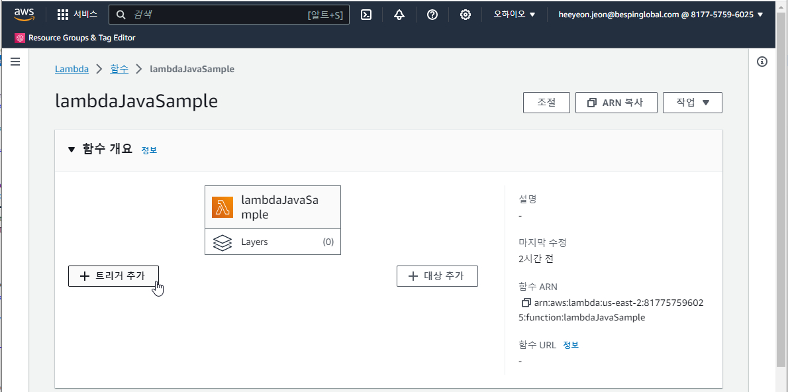Click the lambdaJavaSample breadcrumb text
The width and height of the screenshot is (788, 392).
click(192, 69)
